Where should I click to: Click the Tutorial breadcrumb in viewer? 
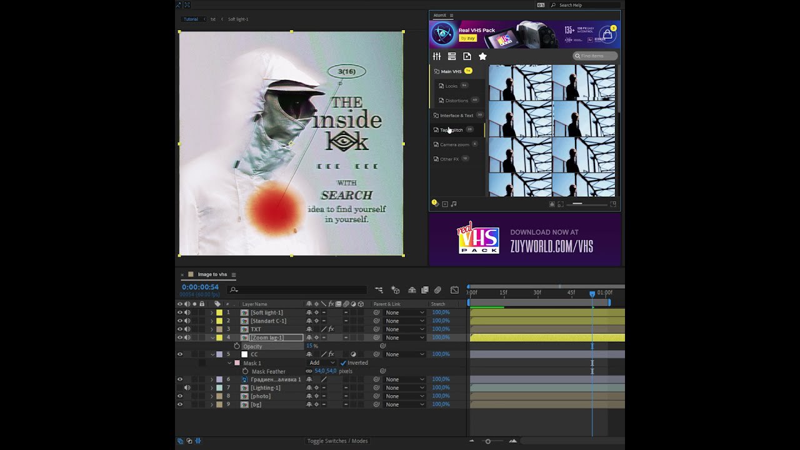coord(191,19)
